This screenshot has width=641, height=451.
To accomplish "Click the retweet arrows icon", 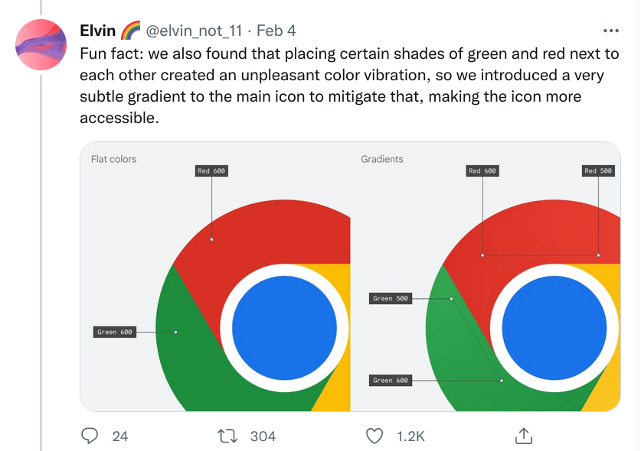I will click(229, 436).
